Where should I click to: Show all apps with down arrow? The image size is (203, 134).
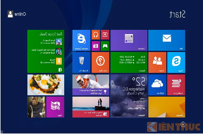click(x=183, y=124)
